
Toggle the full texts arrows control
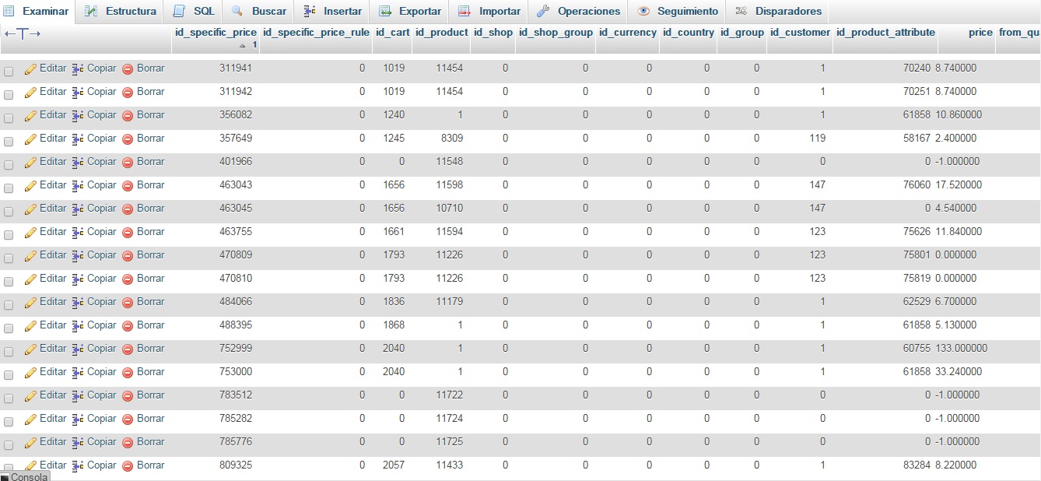[x=23, y=33]
